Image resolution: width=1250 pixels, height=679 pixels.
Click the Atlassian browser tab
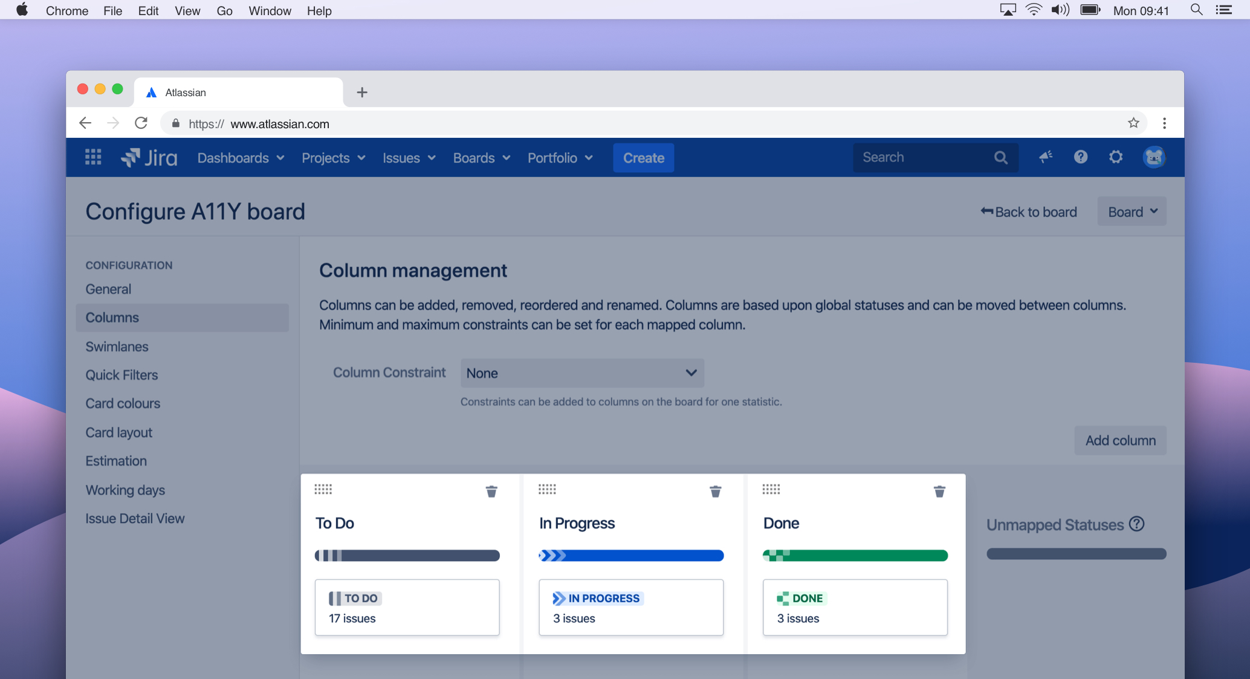[x=239, y=93]
